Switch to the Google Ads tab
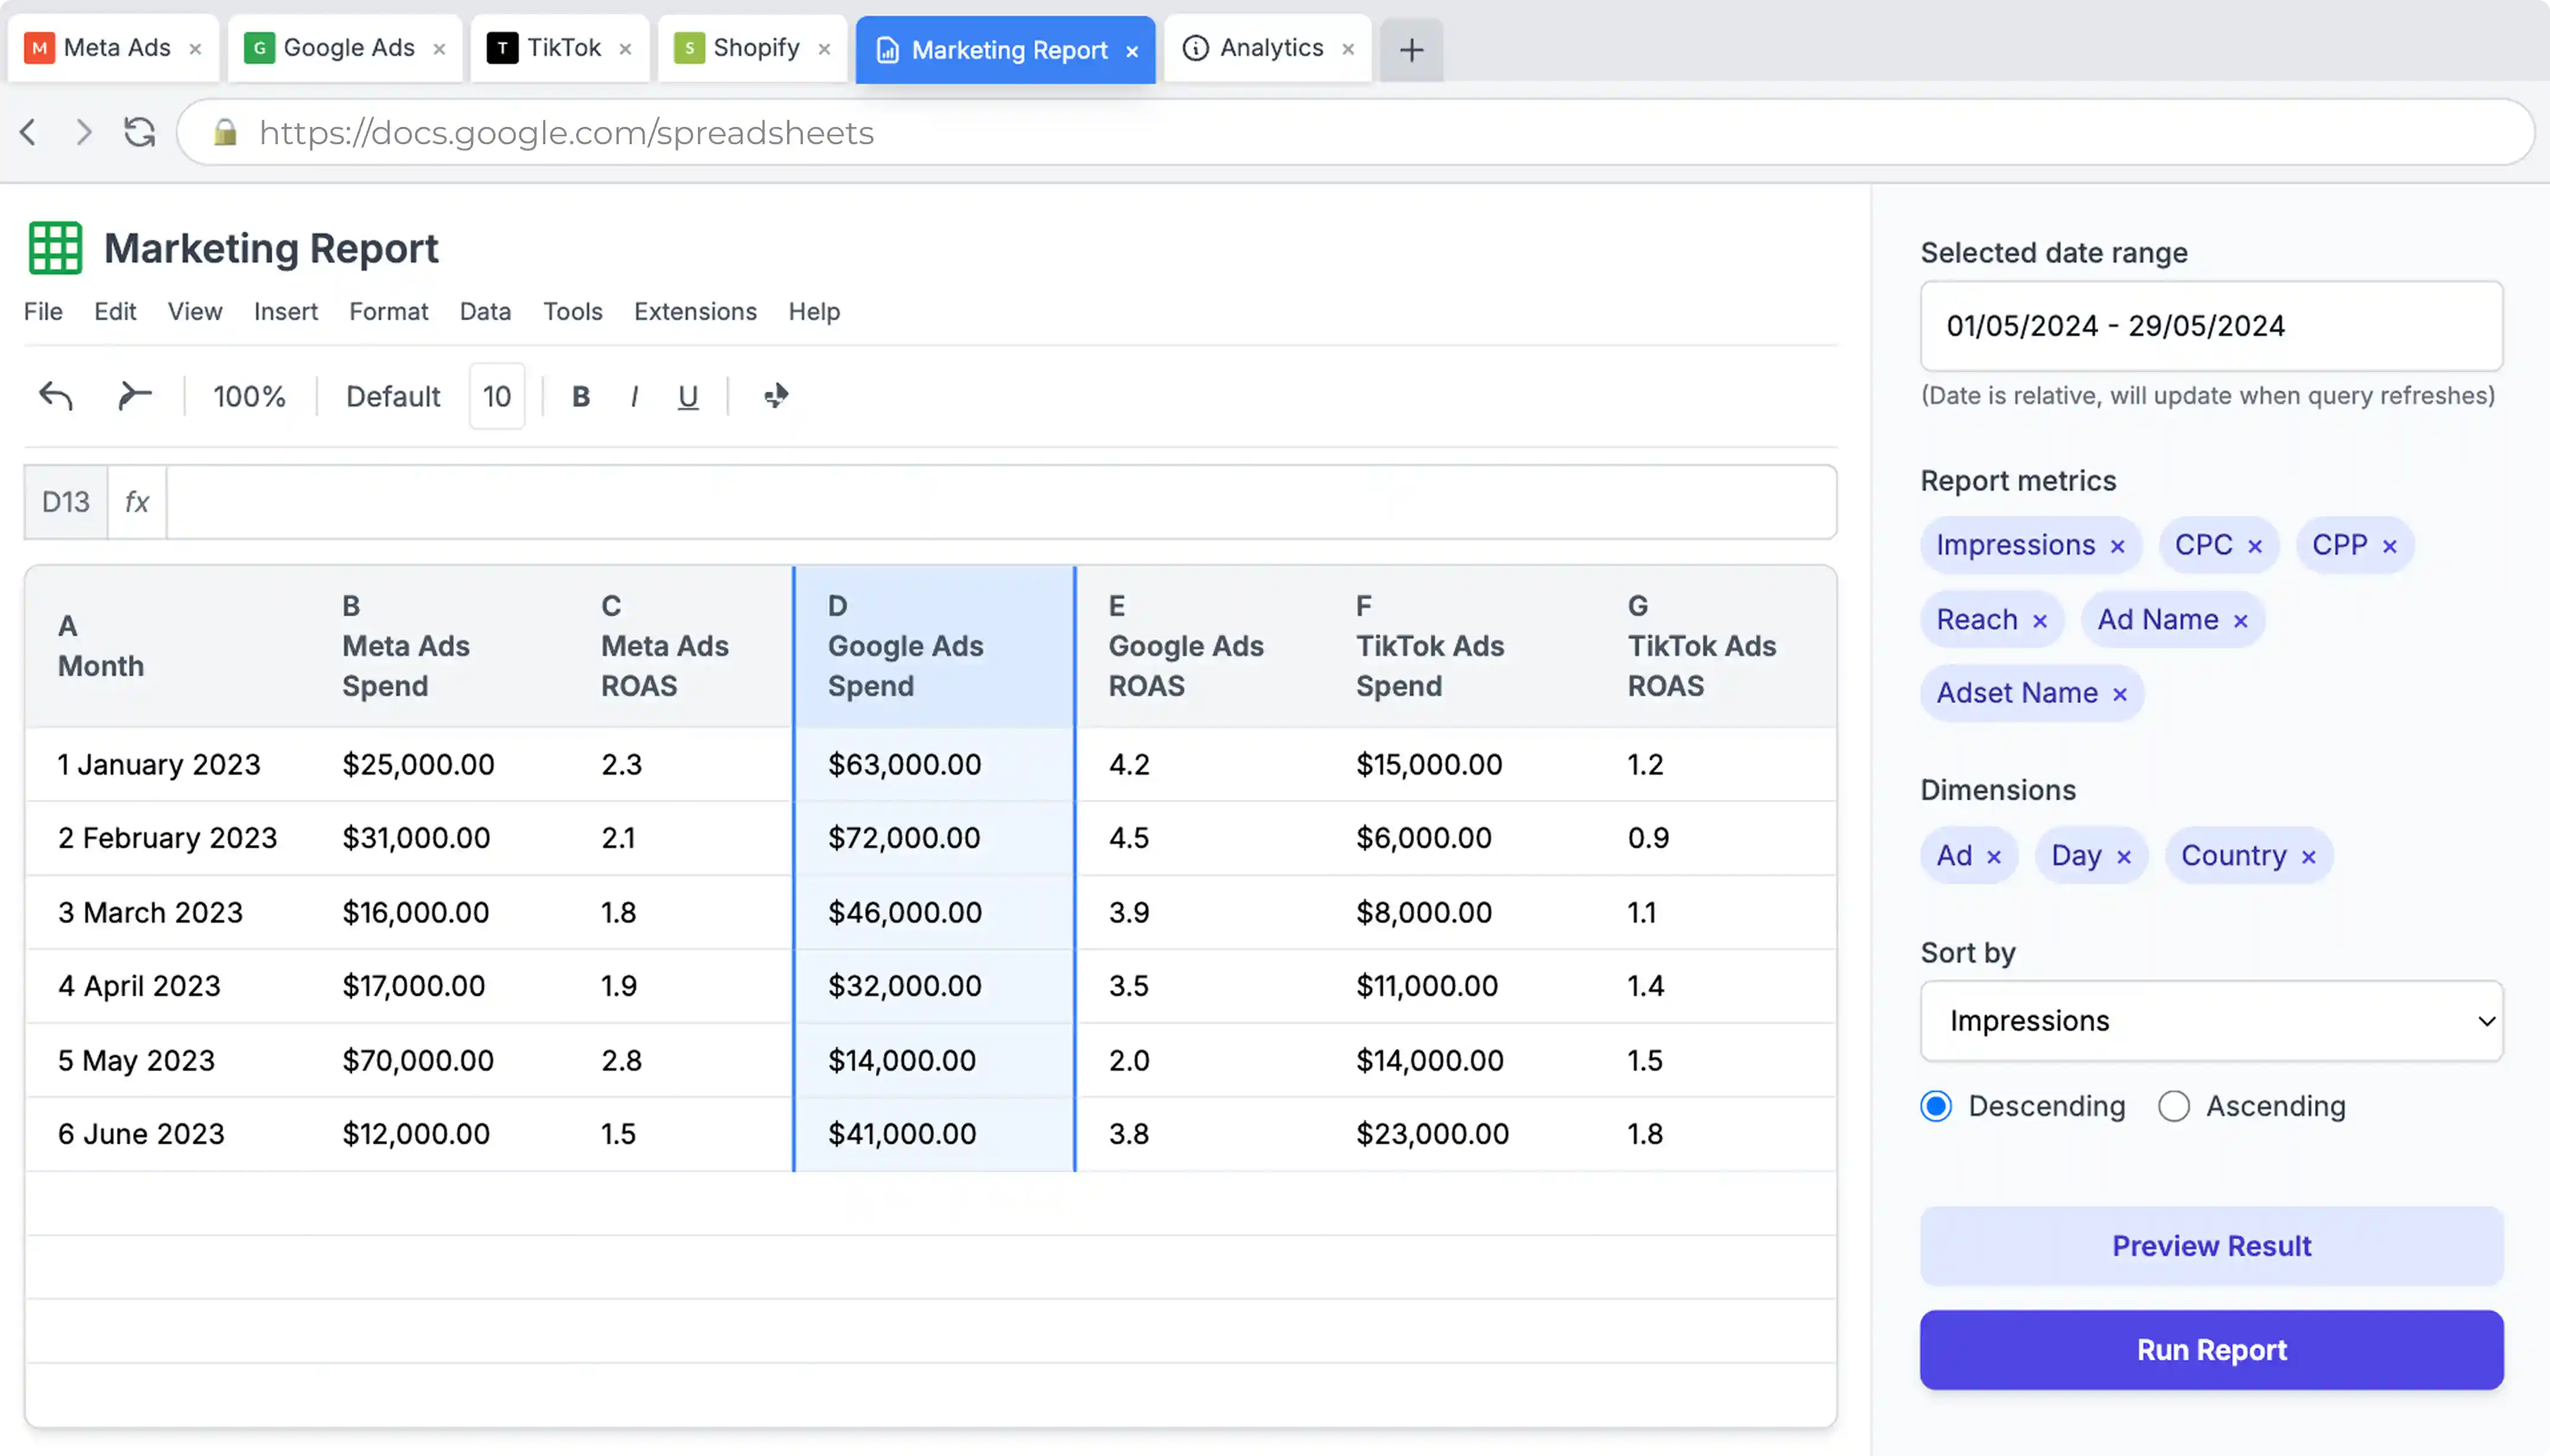 click(x=345, y=48)
